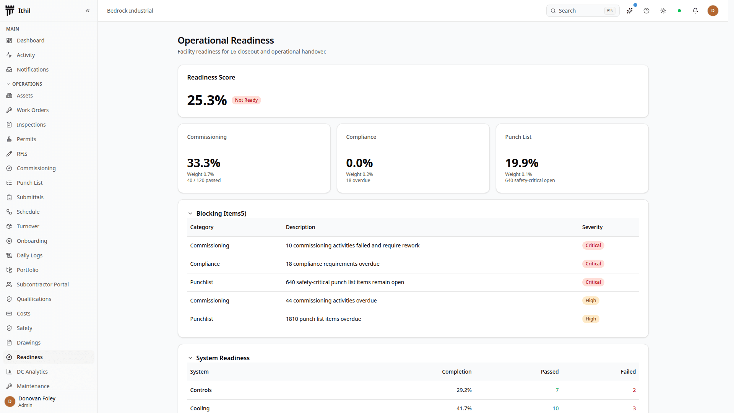Collapse the OPERATIONS sidebar section
This screenshot has height=413, width=734.
[x=24, y=84]
